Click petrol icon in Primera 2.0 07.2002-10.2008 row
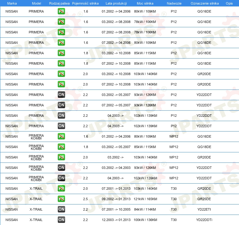Screen dimensions: 239x225 tap(61, 84)
